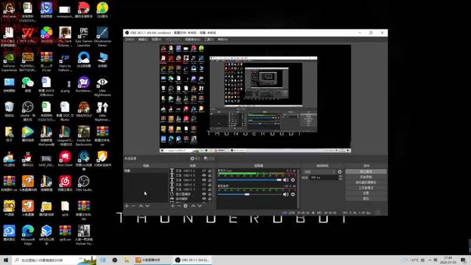Select the PUBG BATTLEGROUNDS desktop icon

pyautogui.click(x=28, y=62)
